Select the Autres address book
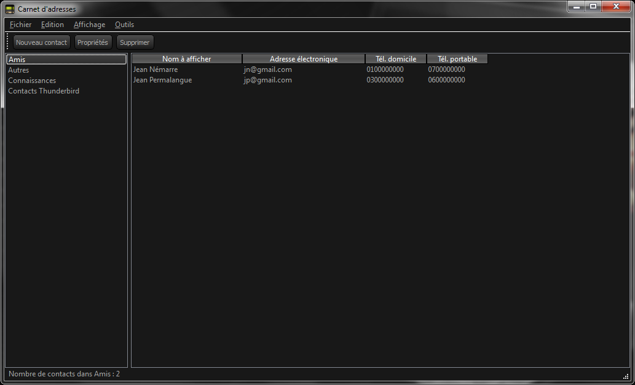This screenshot has width=635, height=385. [18, 70]
